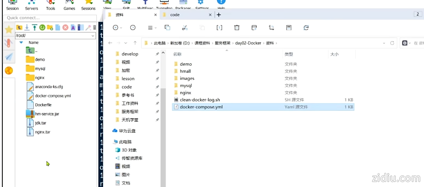
Task: Open the Sessions menu
Action: coord(88,5)
